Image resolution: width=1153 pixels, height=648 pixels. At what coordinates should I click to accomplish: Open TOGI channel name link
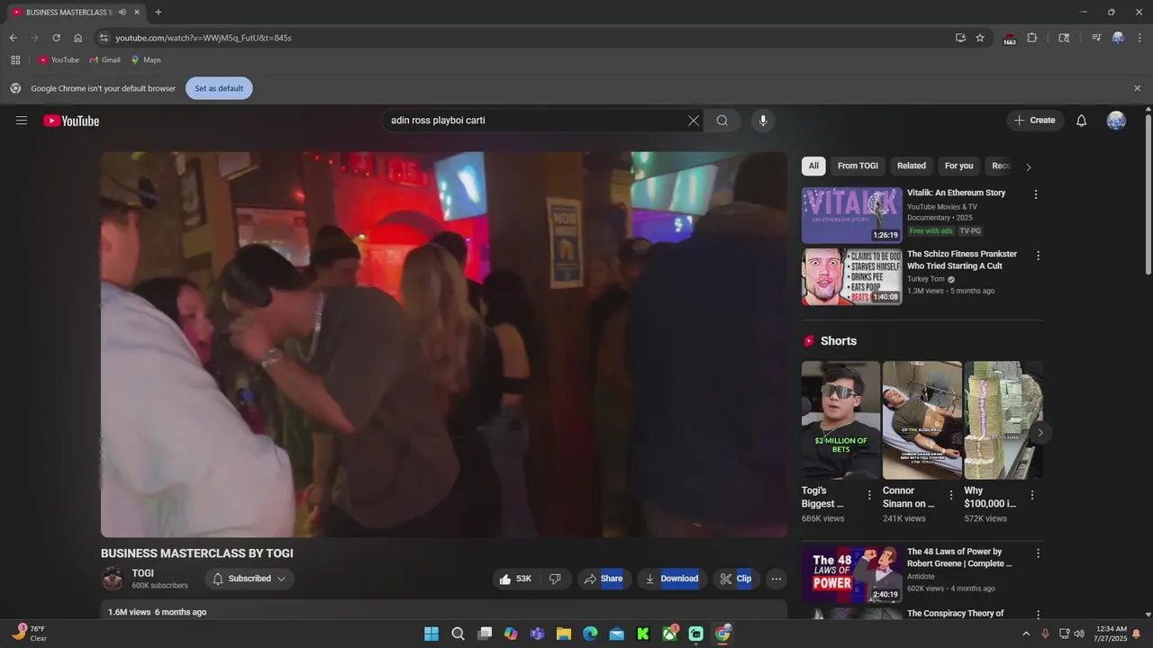(143, 573)
